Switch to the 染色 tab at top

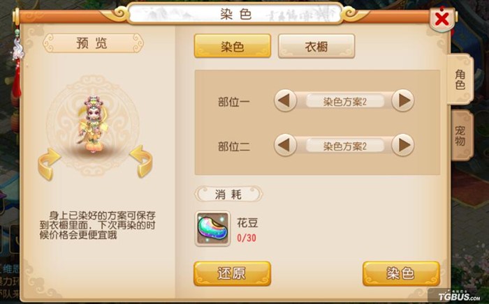pyautogui.click(x=233, y=46)
